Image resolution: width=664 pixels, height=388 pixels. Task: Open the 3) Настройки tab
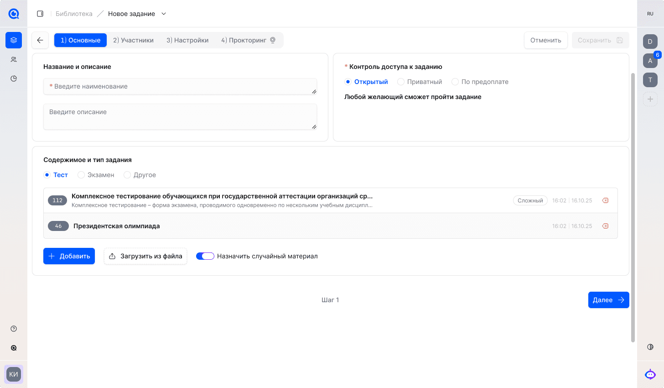[x=187, y=40]
